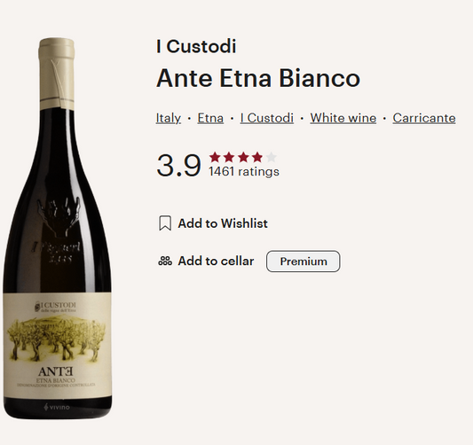Click the bookmark icon beside Add to Wishlist
The height and width of the screenshot is (445, 473).
coord(165,223)
